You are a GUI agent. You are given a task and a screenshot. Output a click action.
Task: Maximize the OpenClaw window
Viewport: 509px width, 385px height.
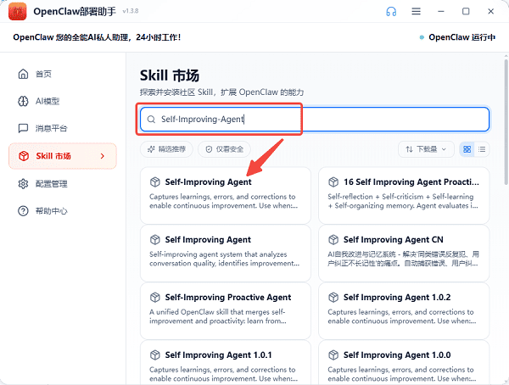[x=466, y=11]
